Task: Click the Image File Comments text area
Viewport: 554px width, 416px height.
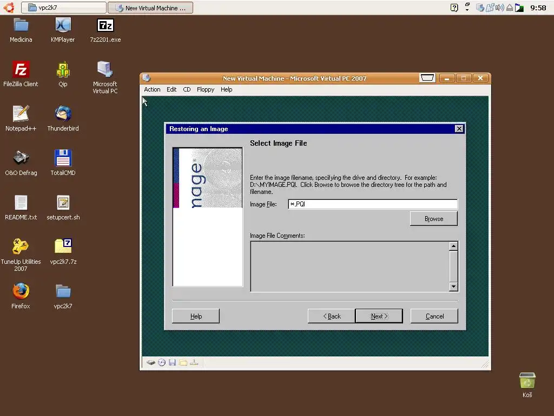Action: 350,266
